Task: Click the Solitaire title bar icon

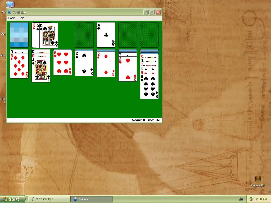Action: tap(10, 12)
